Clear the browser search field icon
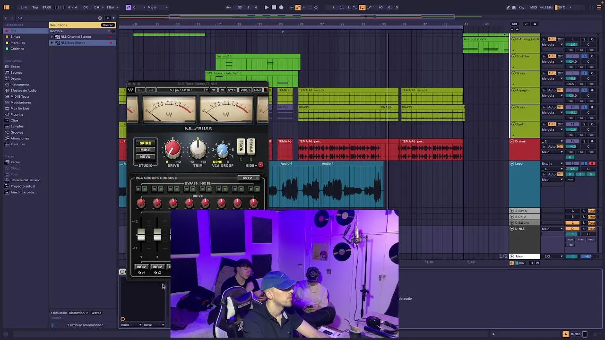The width and height of the screenshot is (605, 340). click(100, 18)
